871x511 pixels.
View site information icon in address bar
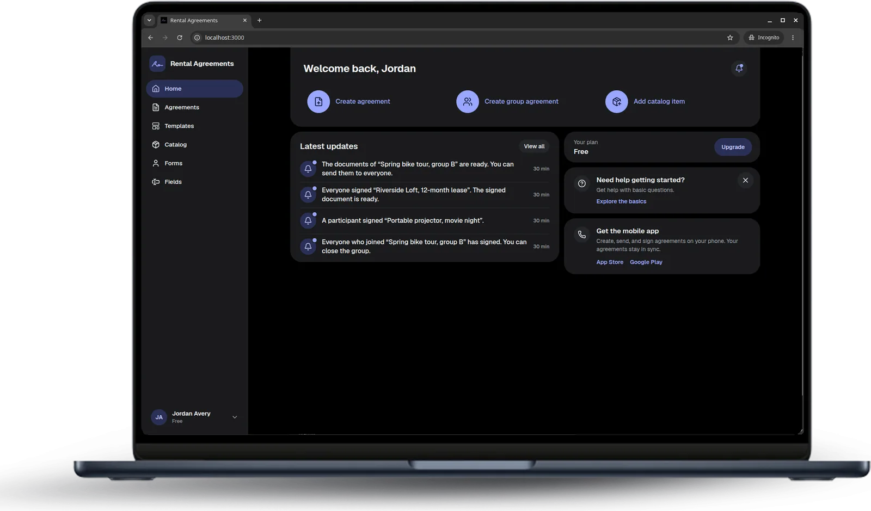tap(197, 38)
